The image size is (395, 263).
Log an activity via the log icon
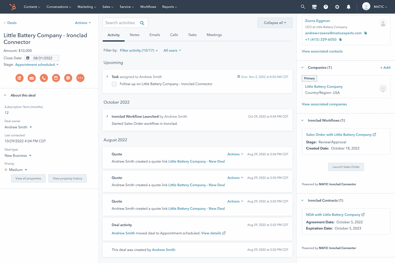(x=56, y=78)
